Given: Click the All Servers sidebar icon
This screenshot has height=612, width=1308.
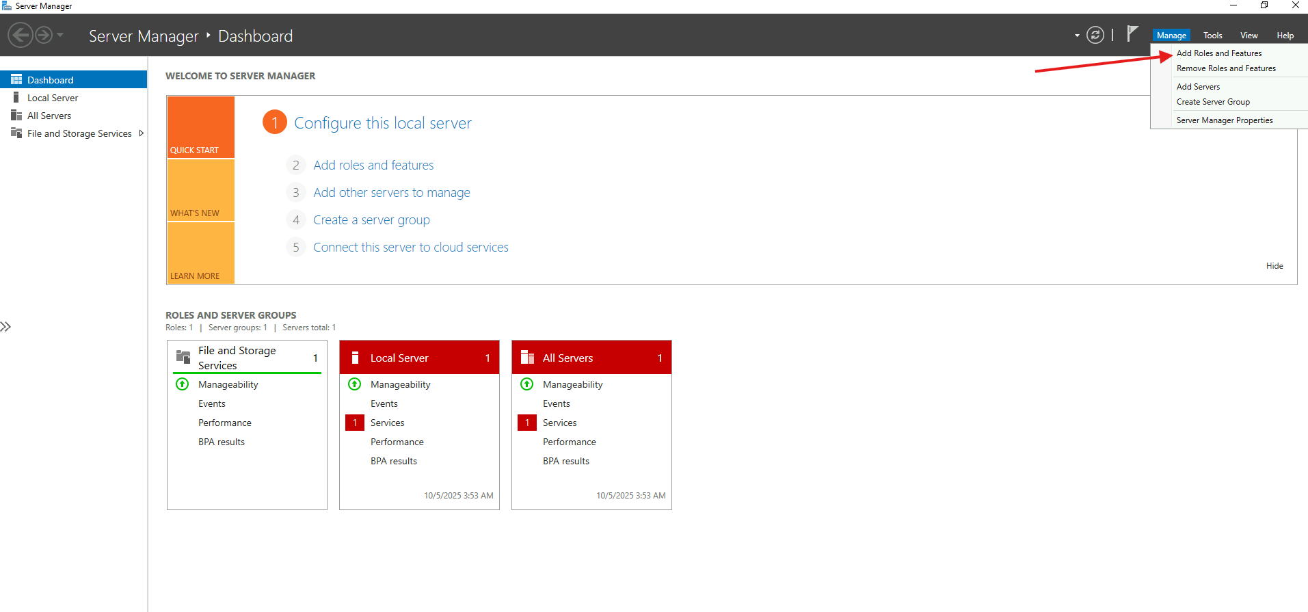Looking at the screenshot, I should tap(16, 115).
